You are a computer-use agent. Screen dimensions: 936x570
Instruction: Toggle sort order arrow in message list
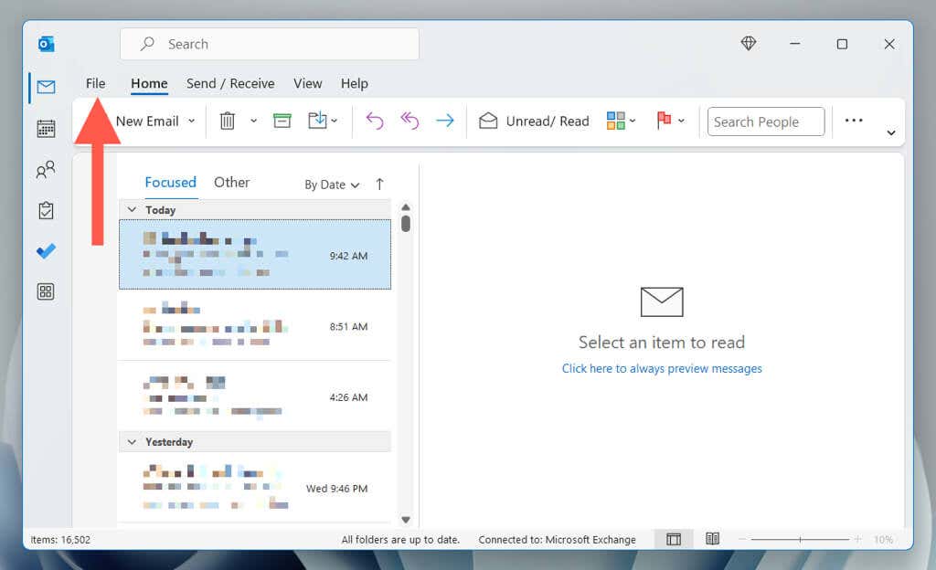point(380,185)
